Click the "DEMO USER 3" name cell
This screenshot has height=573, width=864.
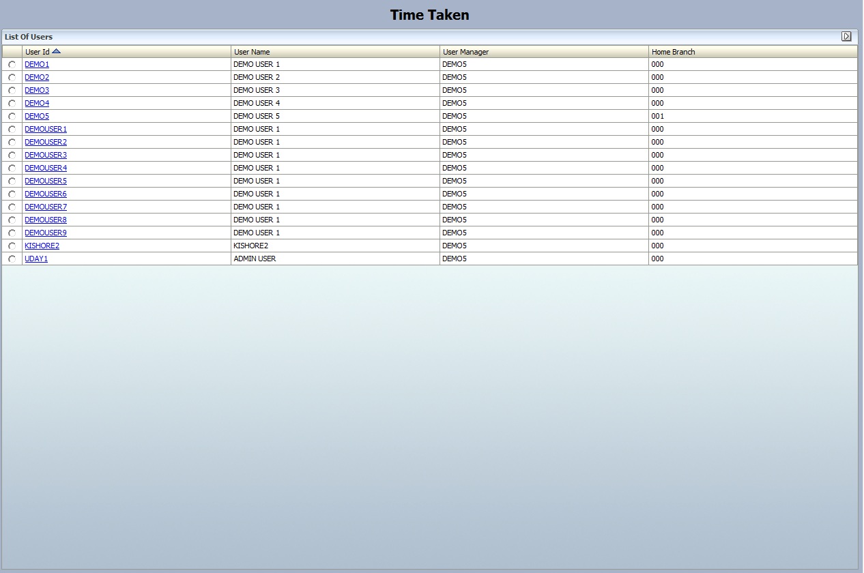point(336,90)
